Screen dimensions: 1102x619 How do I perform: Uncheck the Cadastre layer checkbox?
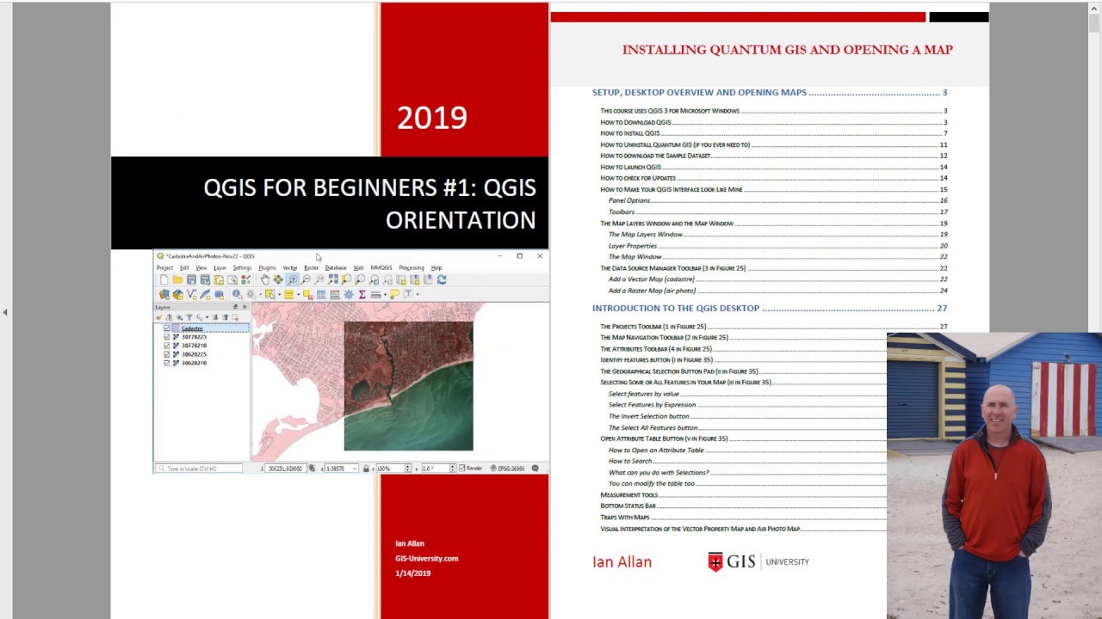[x=167, y=328]
